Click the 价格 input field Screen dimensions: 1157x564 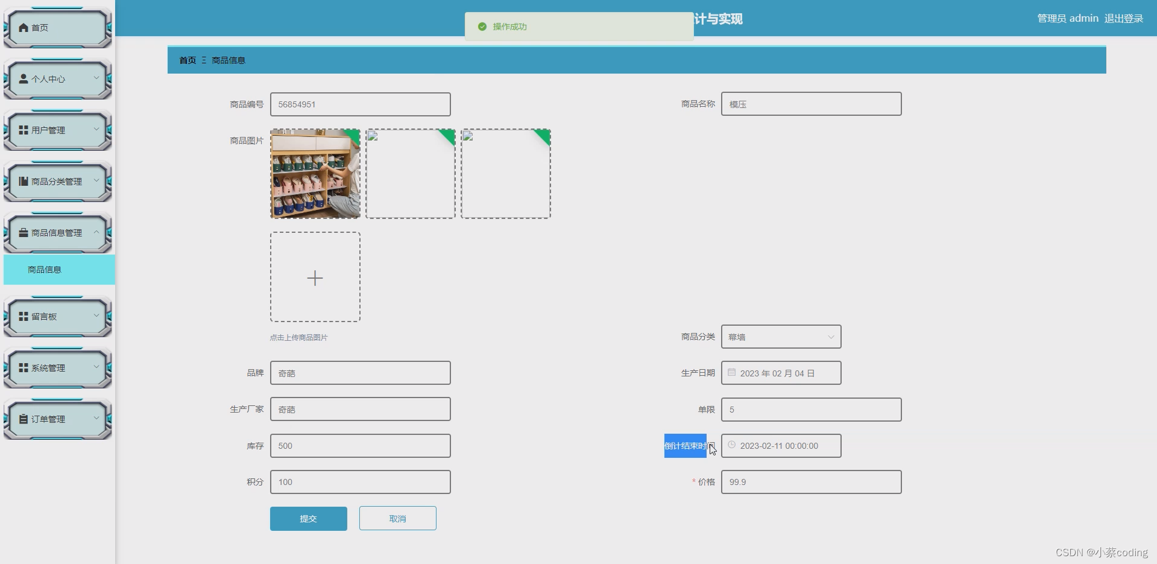[811, 482]
